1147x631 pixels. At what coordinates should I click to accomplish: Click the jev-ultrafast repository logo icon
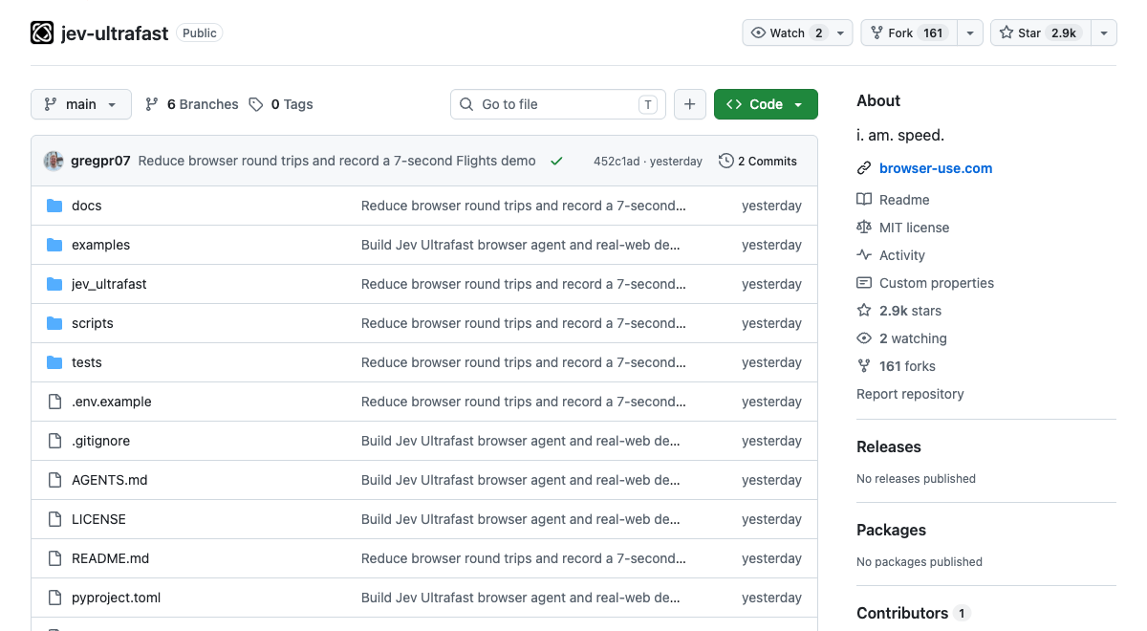(42, 33)
